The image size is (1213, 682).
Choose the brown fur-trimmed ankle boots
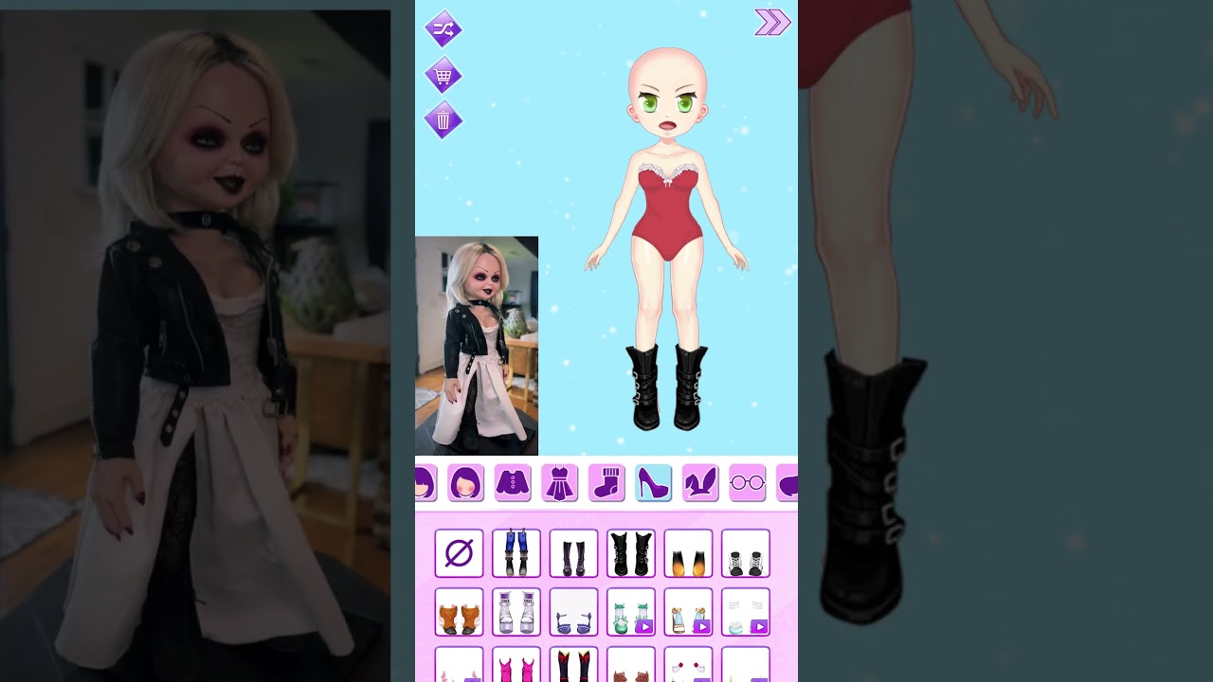(x=459, y=612)
